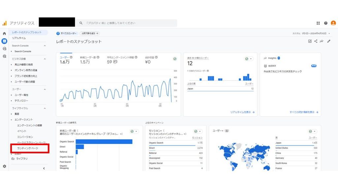Screen dimensions: 338x190
Task: Click help icon next to ユーザー metric
Action: pos(71,57)
